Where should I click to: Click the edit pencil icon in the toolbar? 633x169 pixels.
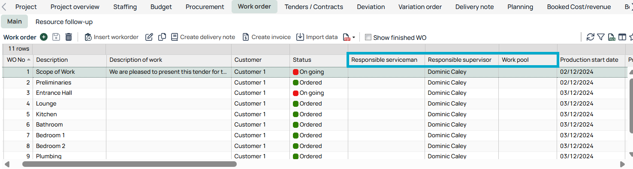tap(149, 37)
